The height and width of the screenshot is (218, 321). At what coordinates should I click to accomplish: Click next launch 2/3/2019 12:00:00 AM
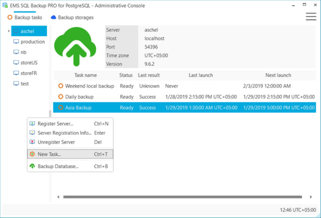pos(267,86)
